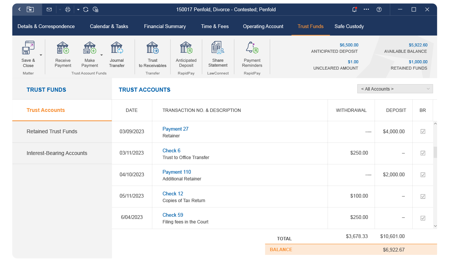The height and width of the screenshot is (262, 449).
Task: Start a Journal Transfer
Action: click(x=116, y=48)
